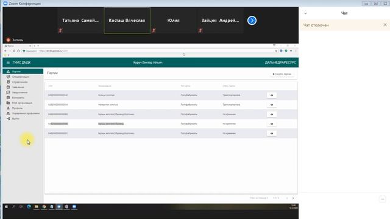The height and width of the screenshot is (219, 390).
Task: Open Контракты section in sidebar
Action: pyautogui.click(x=23, y=97)
